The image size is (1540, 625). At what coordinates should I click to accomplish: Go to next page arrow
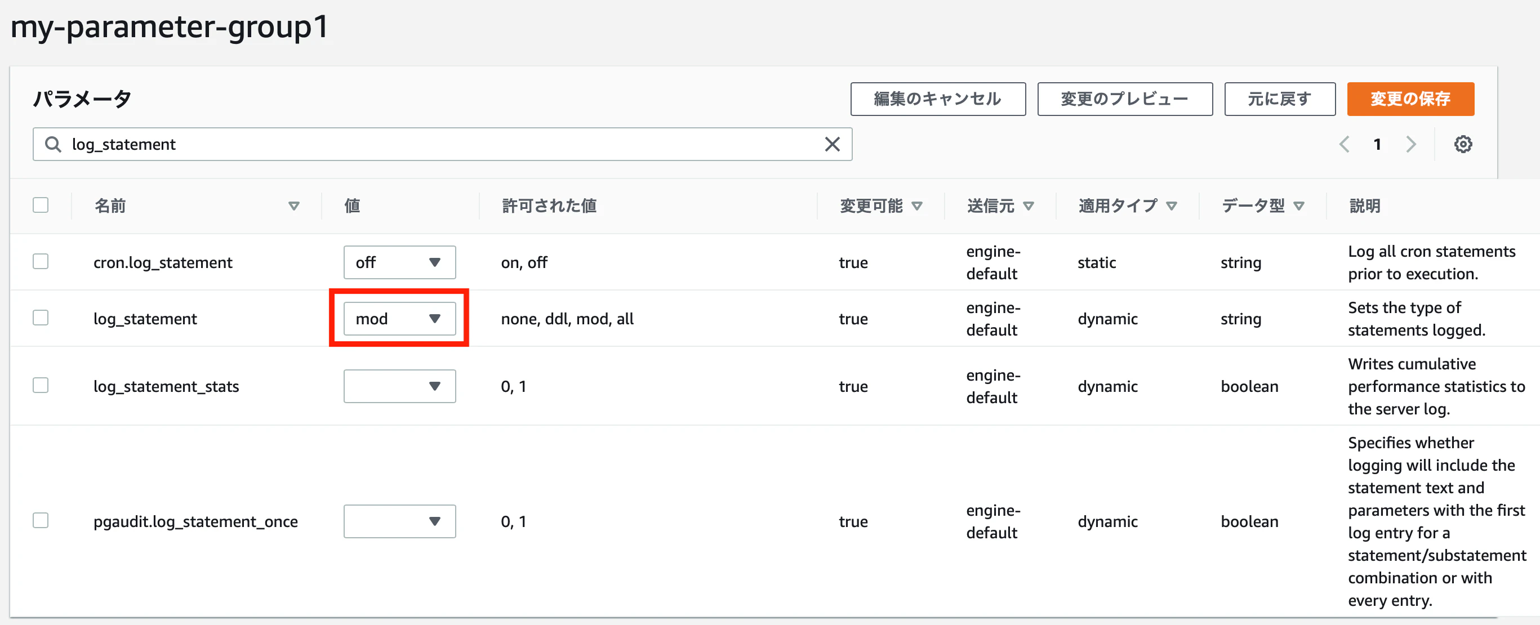coord(1411,144)
